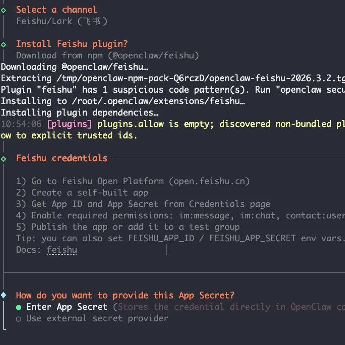Viewport: 345px width, 345px height.
Task: Click the open.feishu.cn URL in step 1
Action: [209, 181]
